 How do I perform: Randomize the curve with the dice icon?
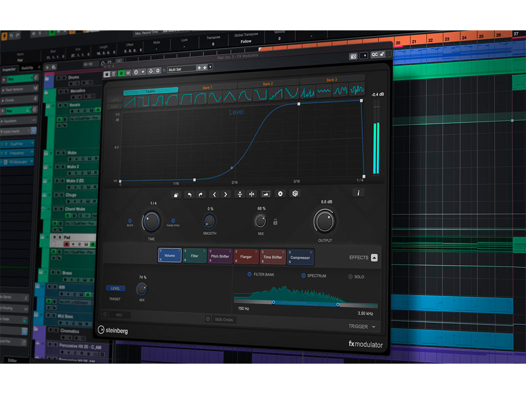[x=295, y=193]
